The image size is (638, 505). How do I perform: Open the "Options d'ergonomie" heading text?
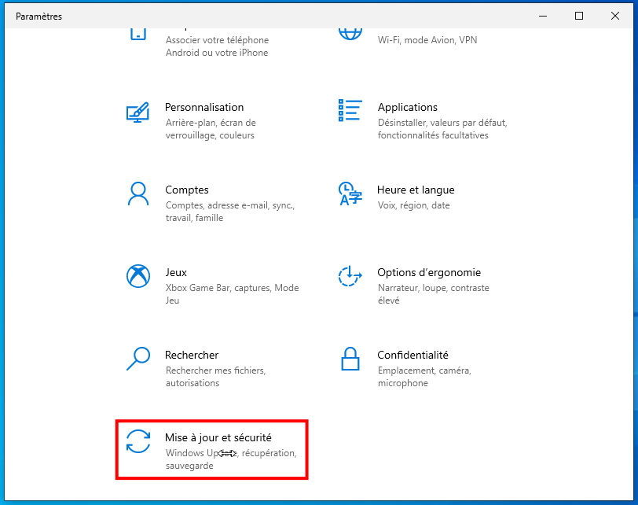coord(429,272)
